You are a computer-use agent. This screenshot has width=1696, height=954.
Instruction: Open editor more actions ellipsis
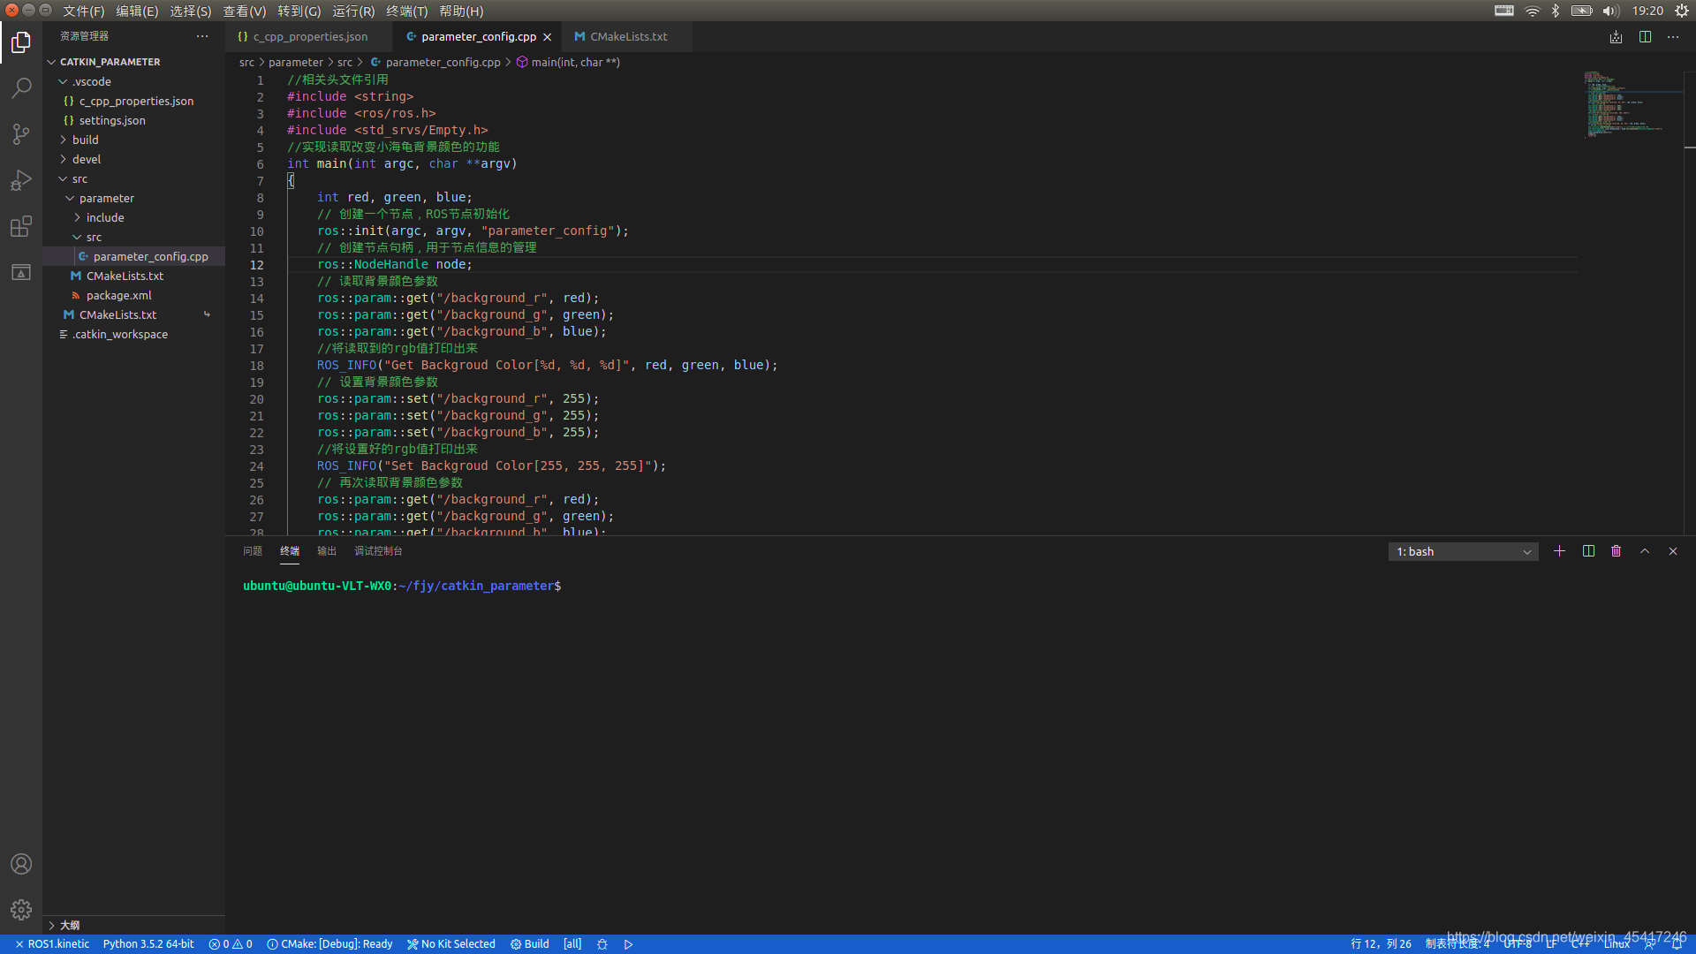click(1673, 37)
